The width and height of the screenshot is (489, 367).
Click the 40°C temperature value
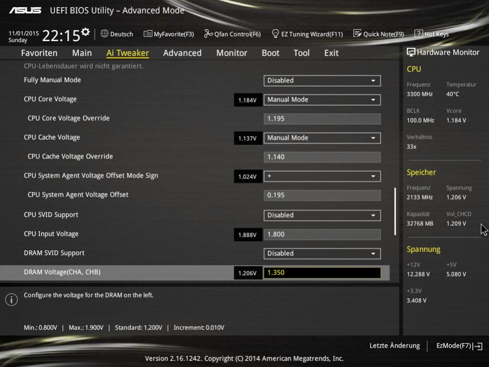click(x=453, y=94)
